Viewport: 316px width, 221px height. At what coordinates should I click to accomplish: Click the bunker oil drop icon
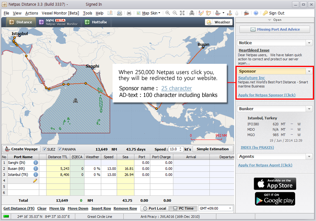coord(237,13)
